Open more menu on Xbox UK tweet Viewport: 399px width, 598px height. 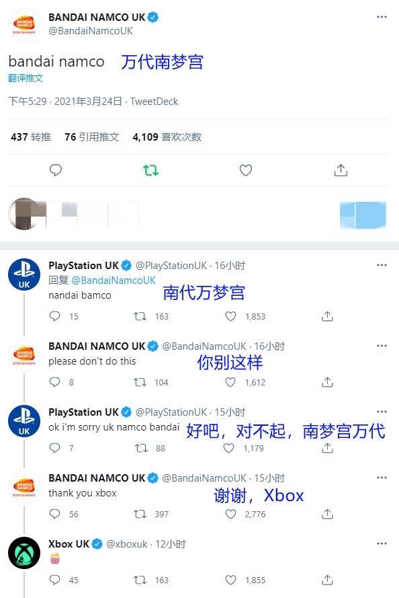point(382,544)
